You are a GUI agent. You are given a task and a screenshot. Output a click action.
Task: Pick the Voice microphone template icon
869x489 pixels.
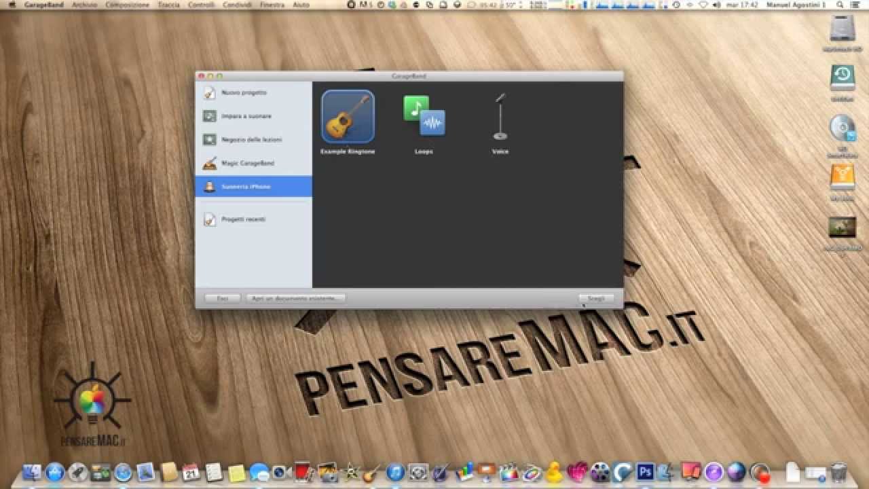[500, 117]
